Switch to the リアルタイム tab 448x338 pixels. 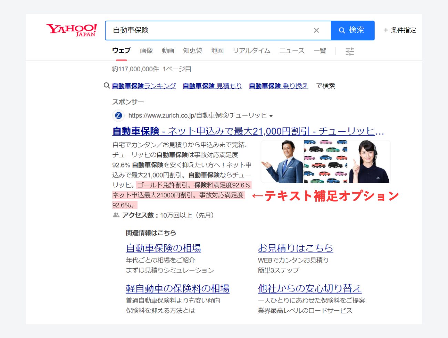tap(252, 51)
